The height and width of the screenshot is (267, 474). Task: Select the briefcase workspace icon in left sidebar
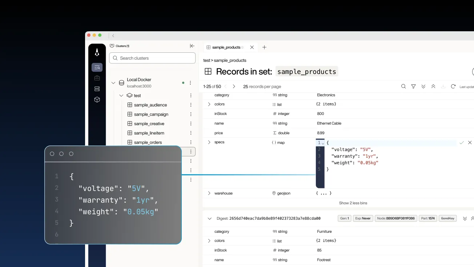97,78
